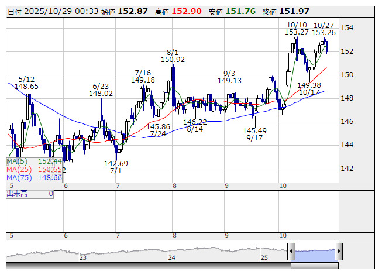Click the 150 price axis label

click(347, 74)
